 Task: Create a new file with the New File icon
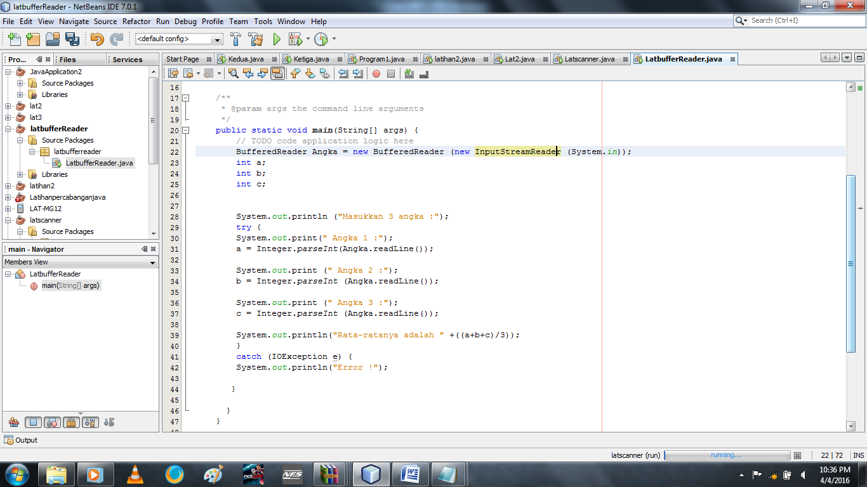coord(14,39)
